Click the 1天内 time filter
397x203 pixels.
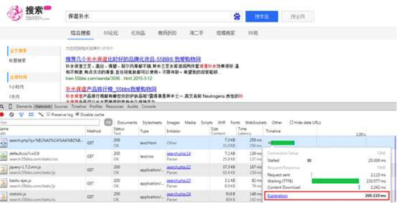tap(14, 97)
